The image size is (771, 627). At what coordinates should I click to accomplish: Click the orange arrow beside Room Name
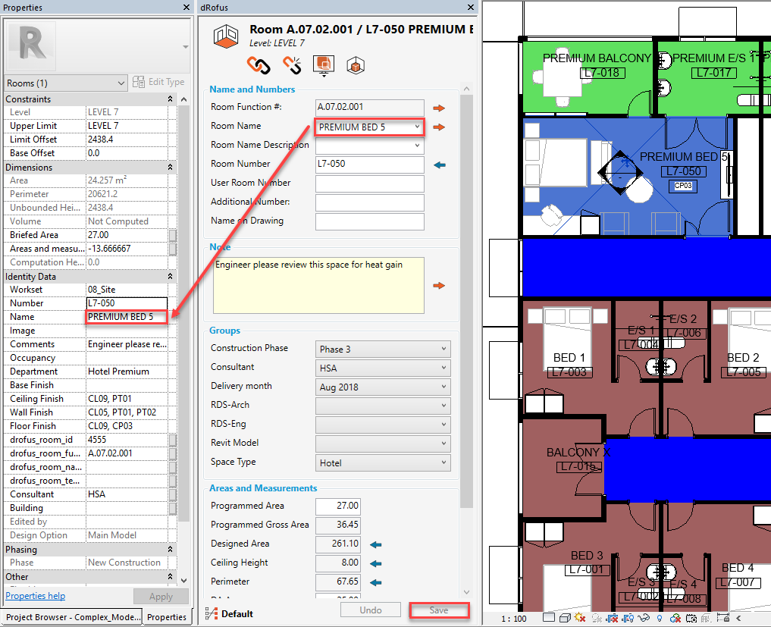click(439, 127)
